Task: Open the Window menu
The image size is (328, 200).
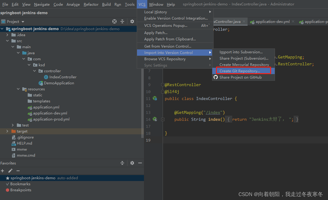Action: click(156, 5)
